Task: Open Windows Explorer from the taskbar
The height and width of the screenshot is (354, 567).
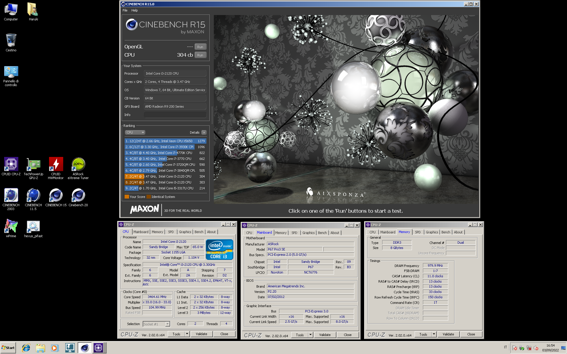Action: coord(40,348)
